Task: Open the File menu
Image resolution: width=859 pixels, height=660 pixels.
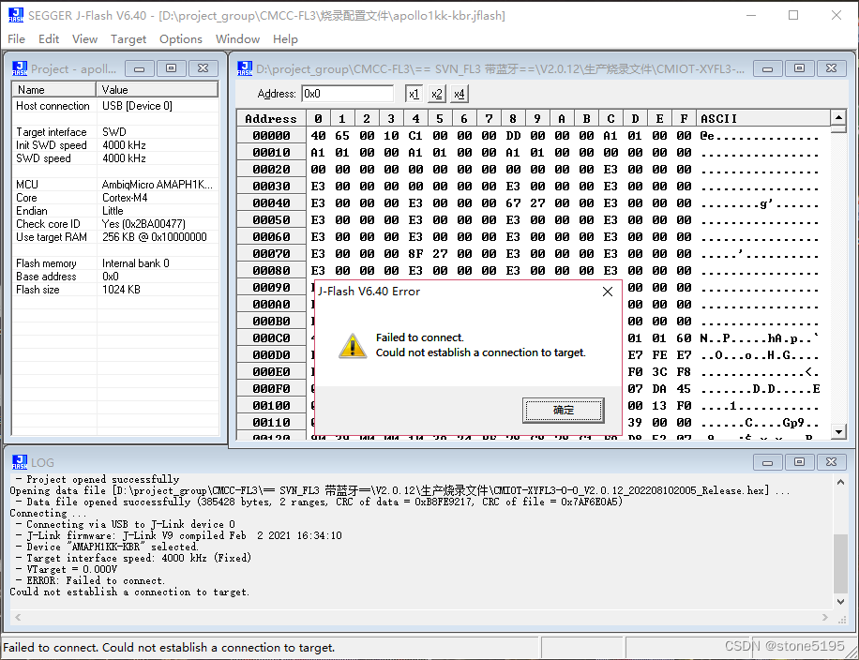Action: 16,38
